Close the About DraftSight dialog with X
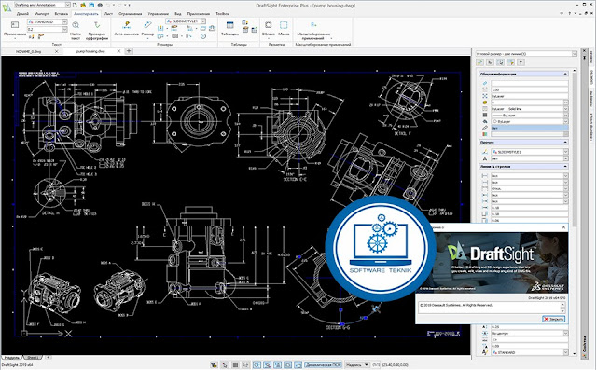The image size is (597, 370). tap(563, 227)
